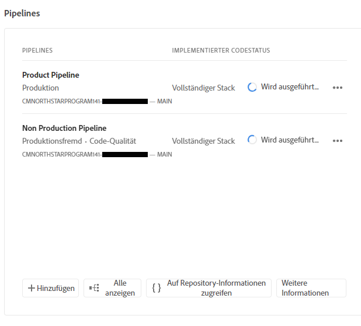Click the PIPELINES column header
Image resolution: width=361 pixels, height=326 pixels.
37,50
